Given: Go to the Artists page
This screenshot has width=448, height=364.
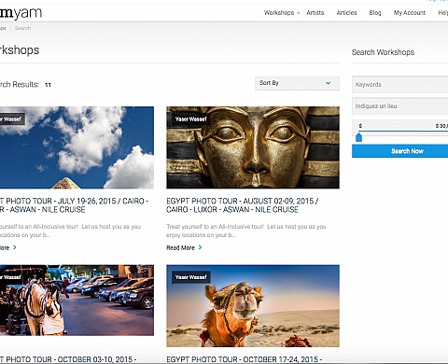Looking at the screenshot, I should 315,13.
